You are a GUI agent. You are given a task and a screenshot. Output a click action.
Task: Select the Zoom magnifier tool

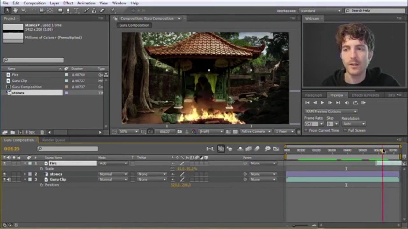pyautogui.click(x=23, y=10)
